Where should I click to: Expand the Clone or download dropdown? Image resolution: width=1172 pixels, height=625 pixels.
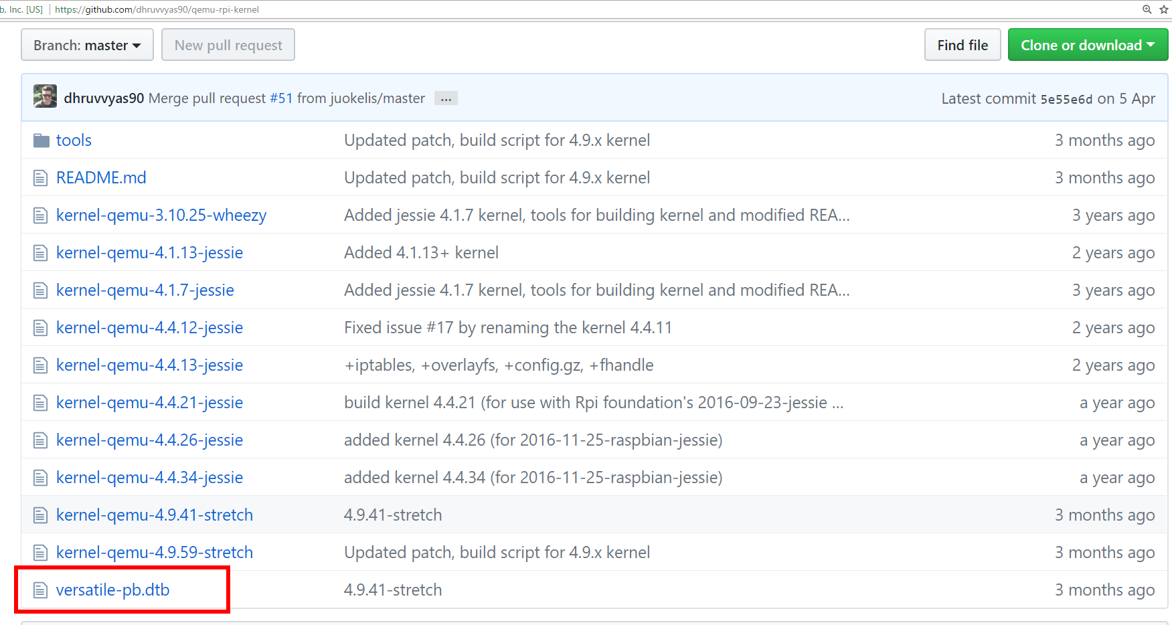coord(1088,45)
